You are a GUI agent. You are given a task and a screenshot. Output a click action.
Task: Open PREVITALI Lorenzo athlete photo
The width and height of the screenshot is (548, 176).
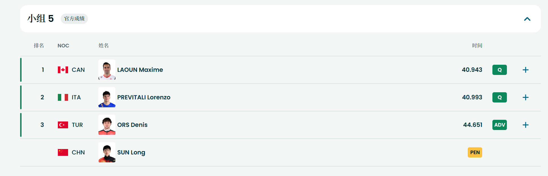pos(107,97)
